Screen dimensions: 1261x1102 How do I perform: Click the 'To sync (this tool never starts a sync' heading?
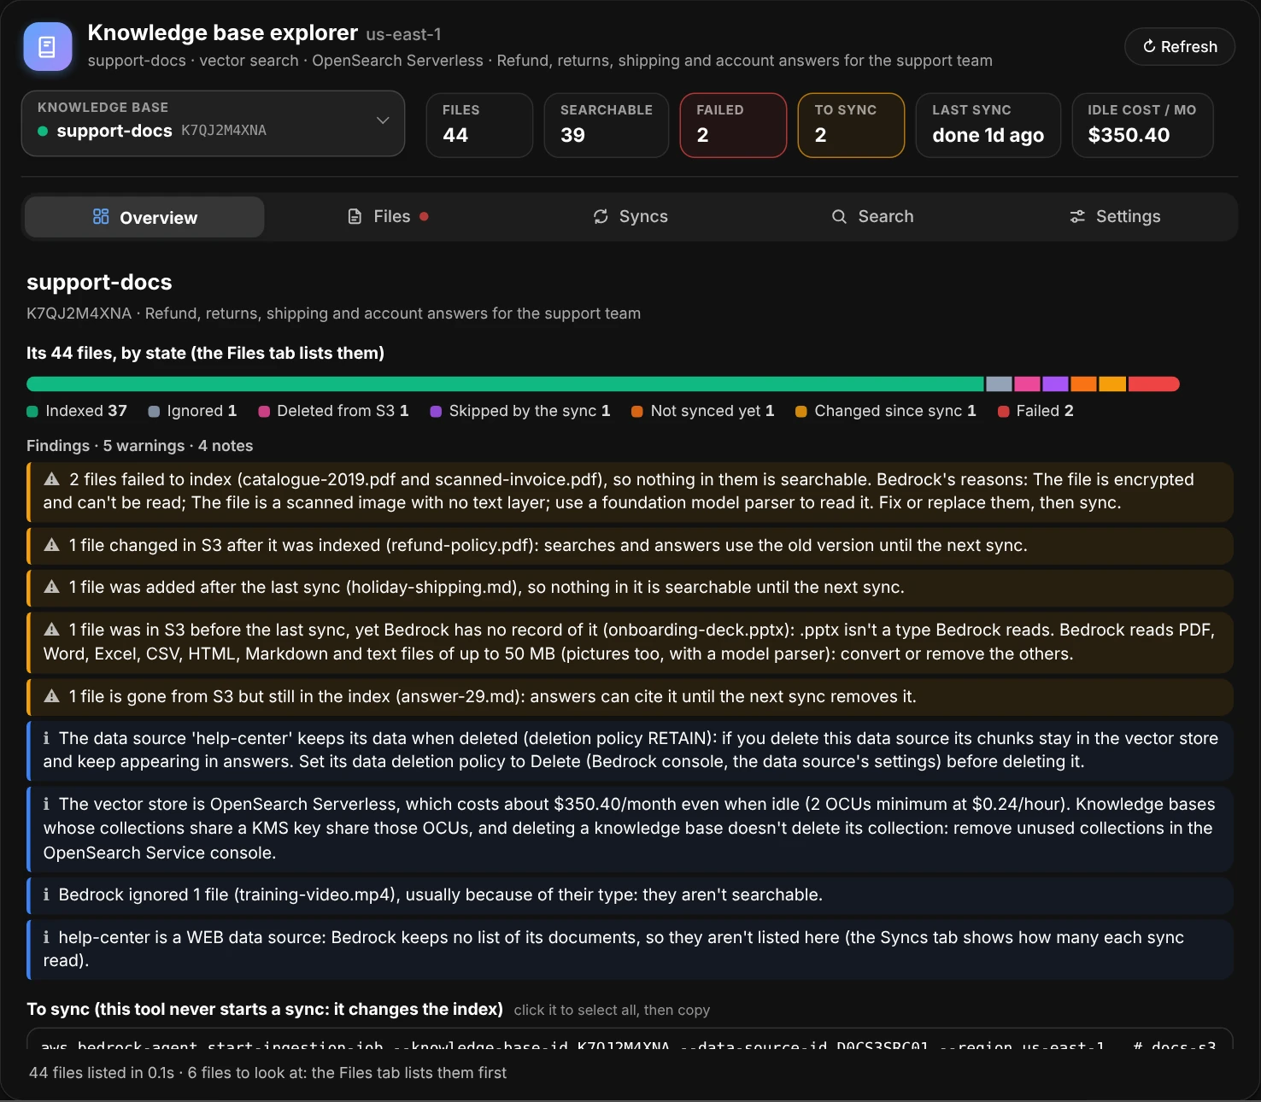(x=265, y=1009)
